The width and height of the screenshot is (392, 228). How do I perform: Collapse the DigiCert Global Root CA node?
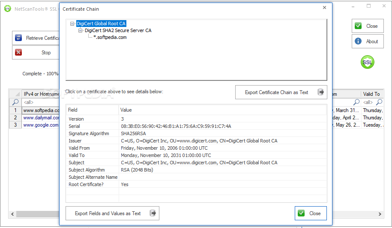[x=72, y=24]
